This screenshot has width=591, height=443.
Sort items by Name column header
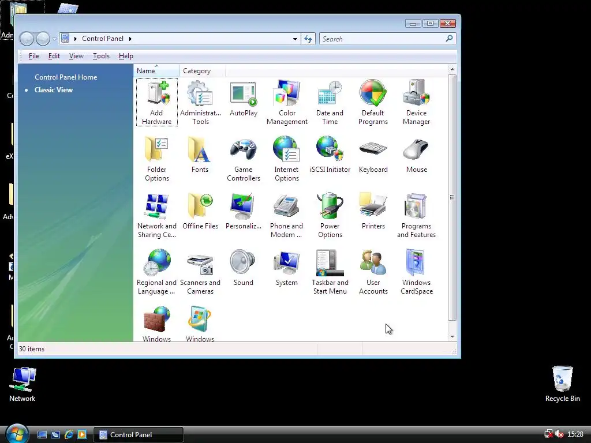pyautogui.click(x=156, y=71)
